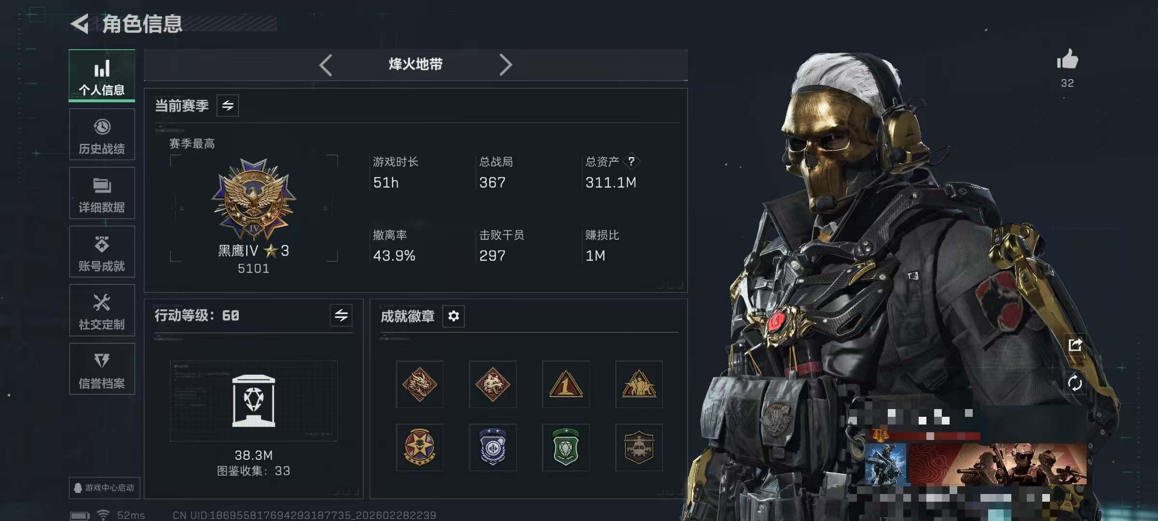Switch to previous mode with left chevron

click(326, 65)
